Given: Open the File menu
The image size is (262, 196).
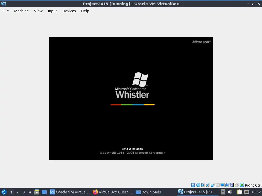Looking at the screenshot, I should click(x=6, y=11).
